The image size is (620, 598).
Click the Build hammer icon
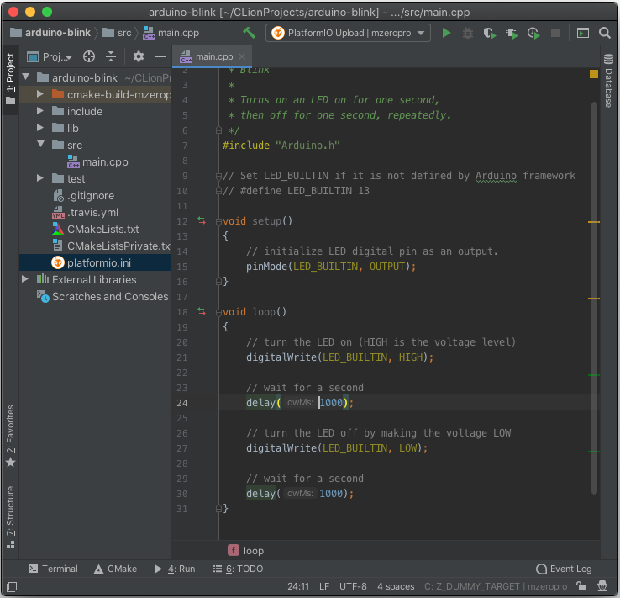(250, 33)
